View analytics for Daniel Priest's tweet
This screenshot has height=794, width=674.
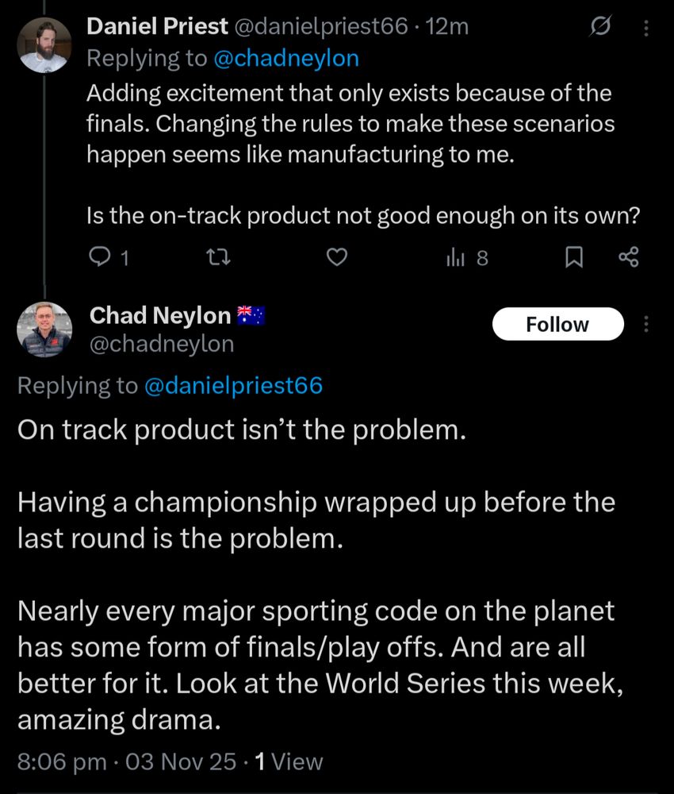click(x=458, y=257)
